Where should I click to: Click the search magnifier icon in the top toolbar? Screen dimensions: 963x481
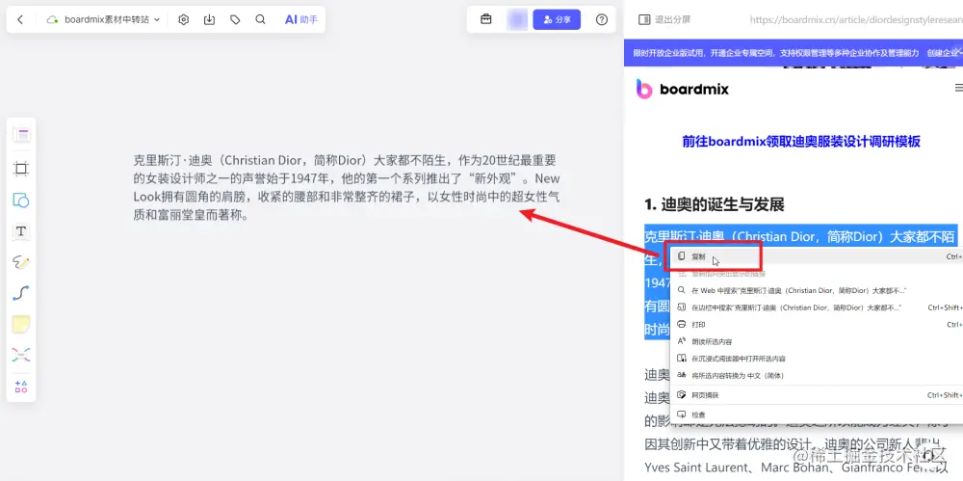[x=260, y=19]
